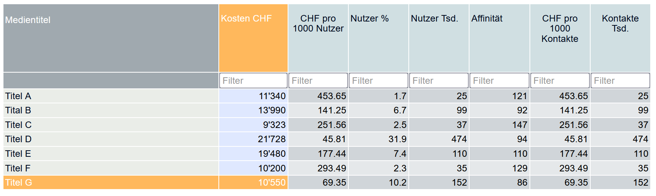Select the Tital B row label

point(18,111)
